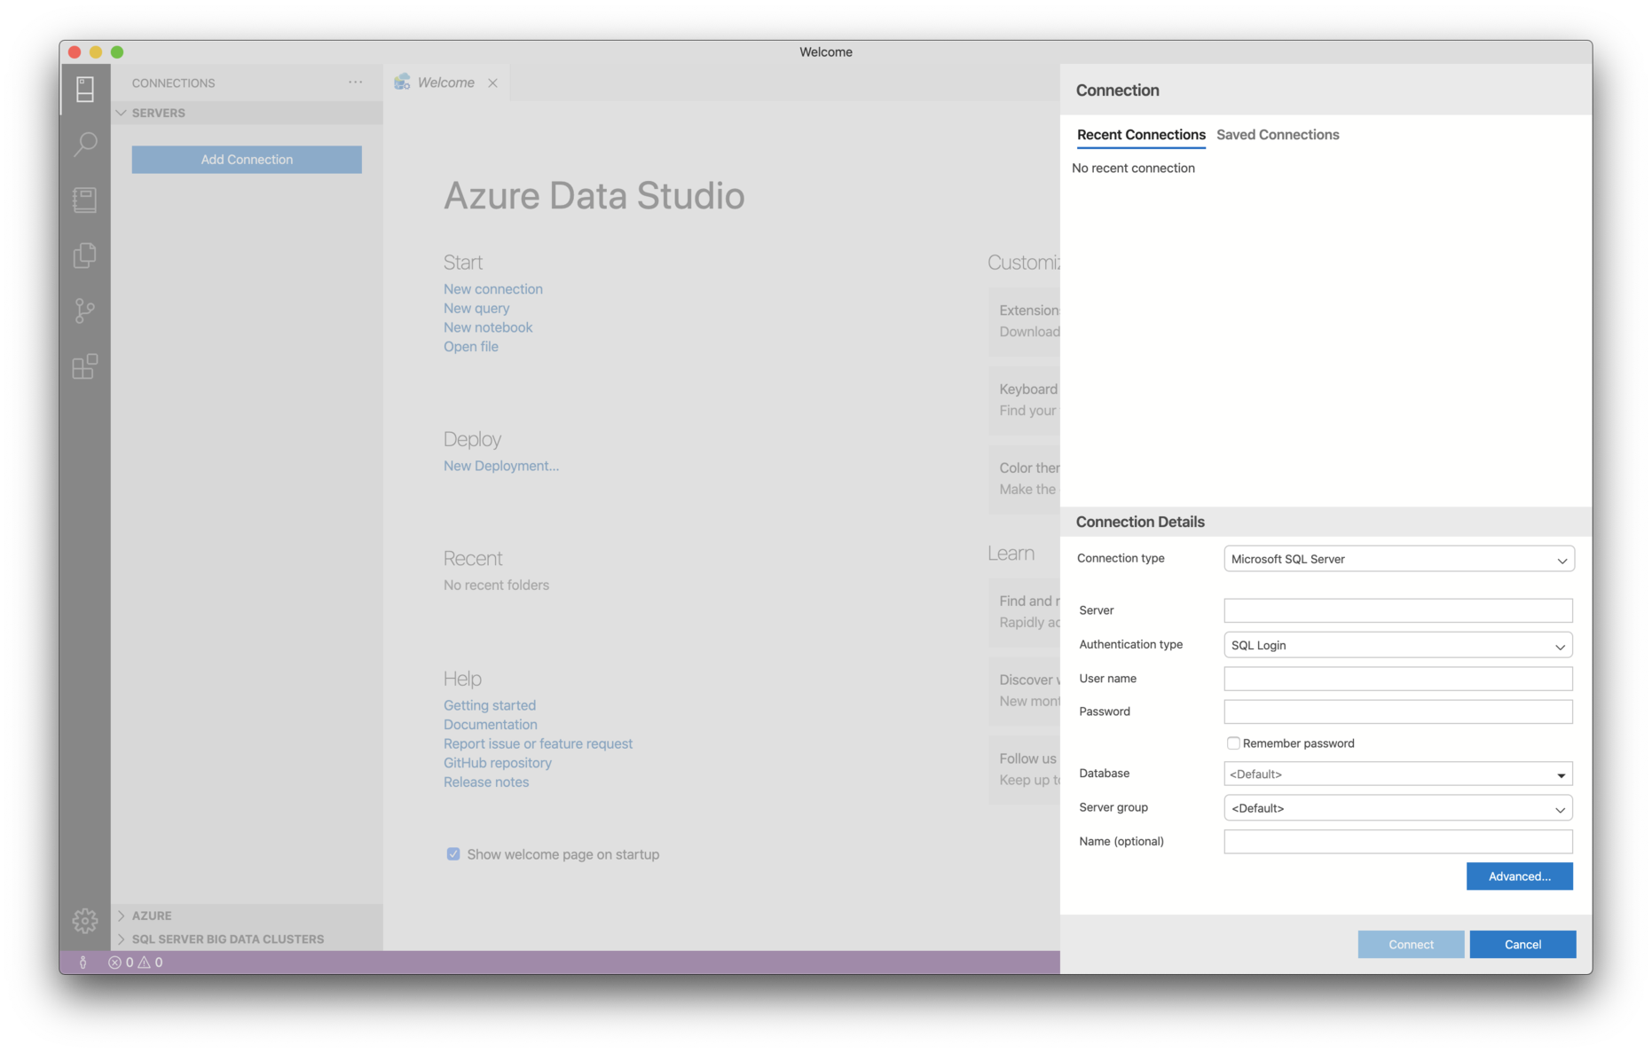Open the Connections view in the activity bar
This screenshot has height=1053, width=1652.
(84, 89)
